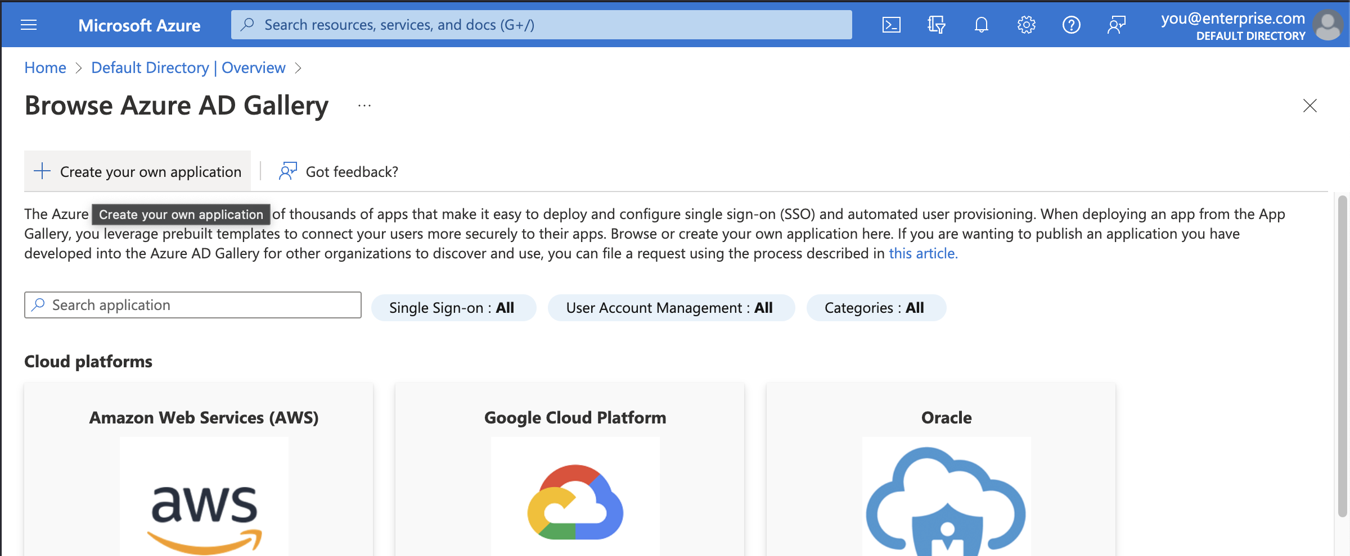This screenshot has width=1350, height=556.
Task: Click the account avatar for you@enterprise.com
Action: 1328,25
